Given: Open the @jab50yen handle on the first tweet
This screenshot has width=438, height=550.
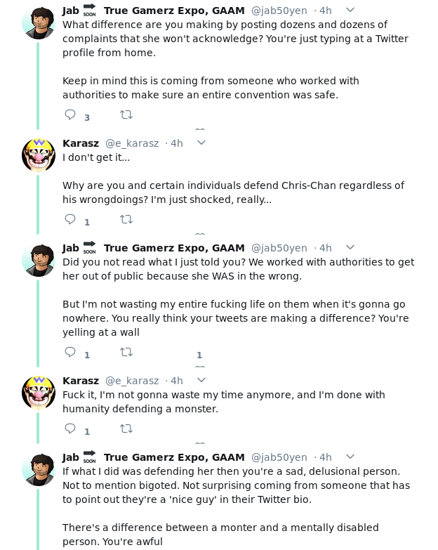Looking at the screenshot, I should point(279,11).
